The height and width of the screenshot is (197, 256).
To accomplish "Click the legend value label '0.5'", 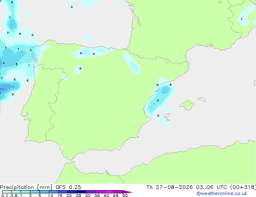I will pyautogui.click(x=14, y=195).
